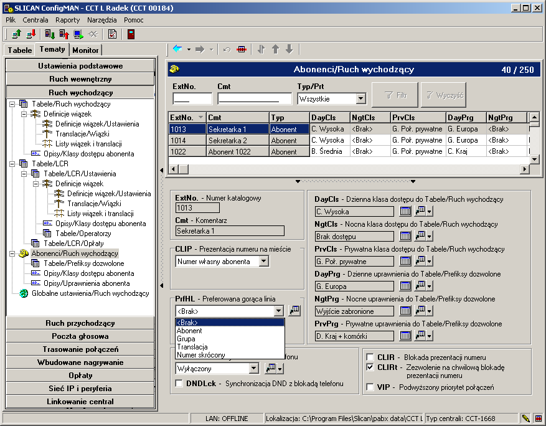Open table picker icon next to PrvPrg
Viewport: 546px width, 426px height.
pyautogui.click(x=405, y=336)
